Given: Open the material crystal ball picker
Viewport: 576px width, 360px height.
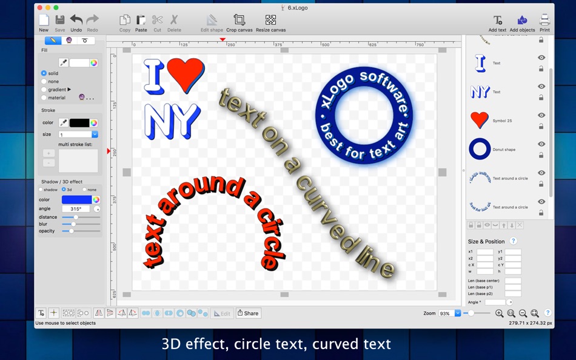Looking at the screenshot, I should (82, 98).
